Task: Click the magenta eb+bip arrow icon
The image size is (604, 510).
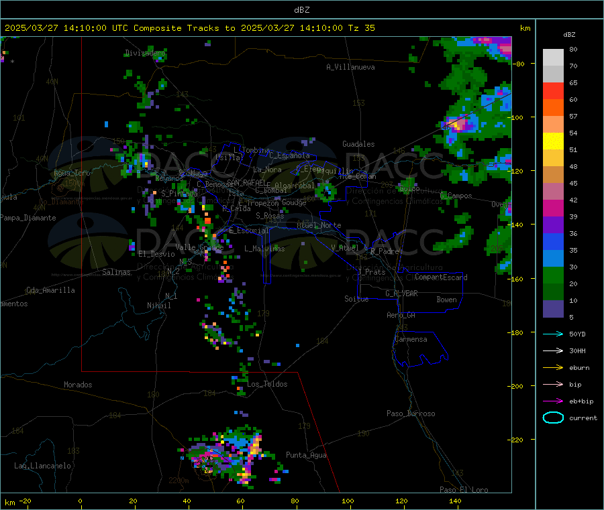Action: coord(553,401)
